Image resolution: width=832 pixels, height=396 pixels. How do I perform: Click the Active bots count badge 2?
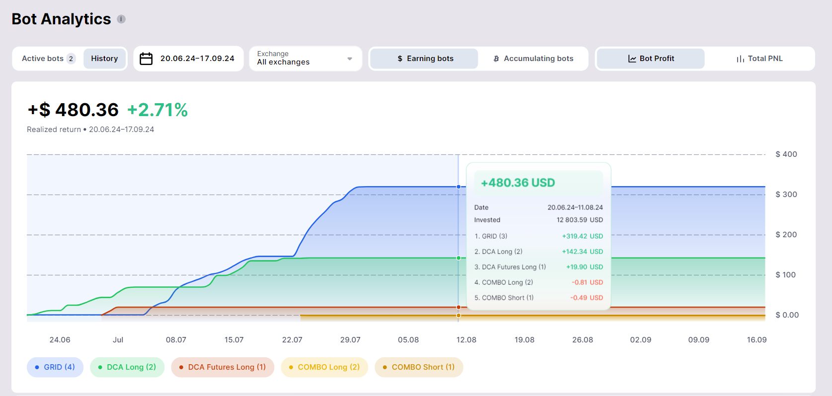[71, 59]
